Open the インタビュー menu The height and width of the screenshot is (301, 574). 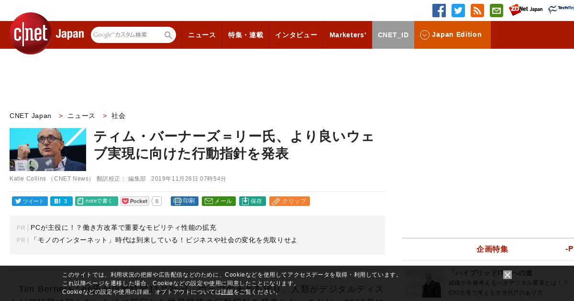point(296,35)
